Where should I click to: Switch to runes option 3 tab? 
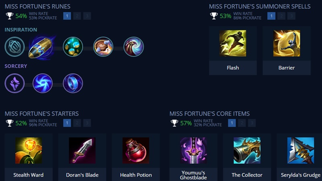[x=87, y=16]
